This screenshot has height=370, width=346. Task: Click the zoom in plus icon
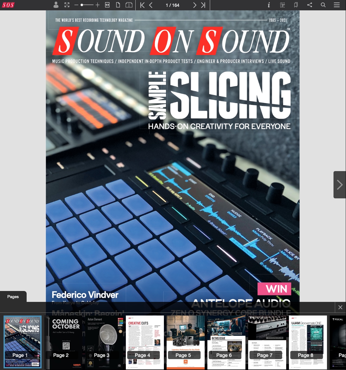(98, 5)
